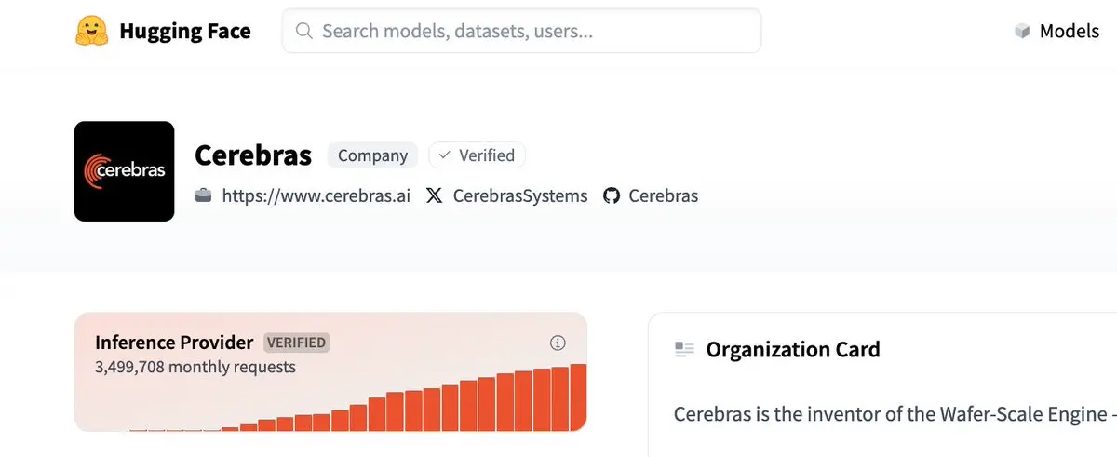The height and width of the screenshot is (457, 1117).
Task: Click the checkmark icon in Verified badge
Action: point(445,155)
